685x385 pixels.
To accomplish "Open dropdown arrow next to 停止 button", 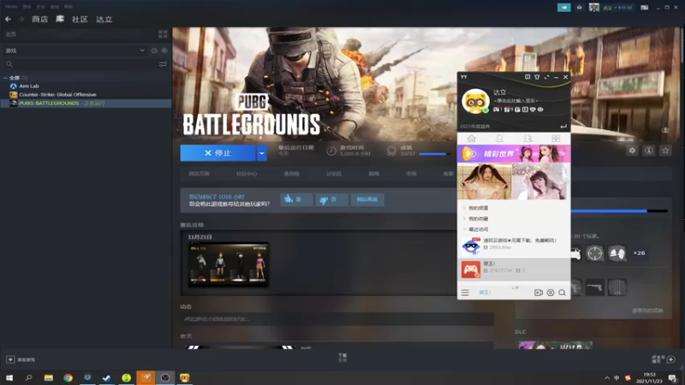I will tap(262, 153).
